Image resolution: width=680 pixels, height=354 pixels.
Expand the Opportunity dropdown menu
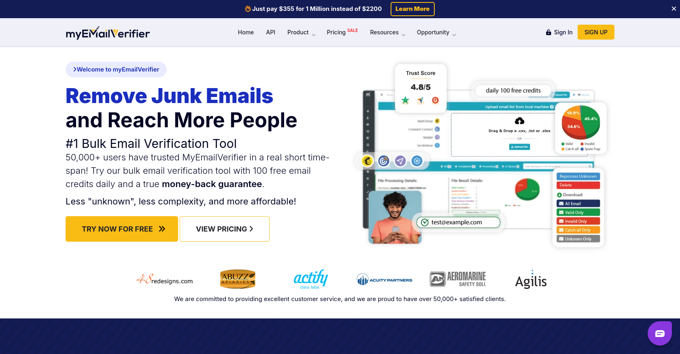pyautogui.click(x=436, y=32)
